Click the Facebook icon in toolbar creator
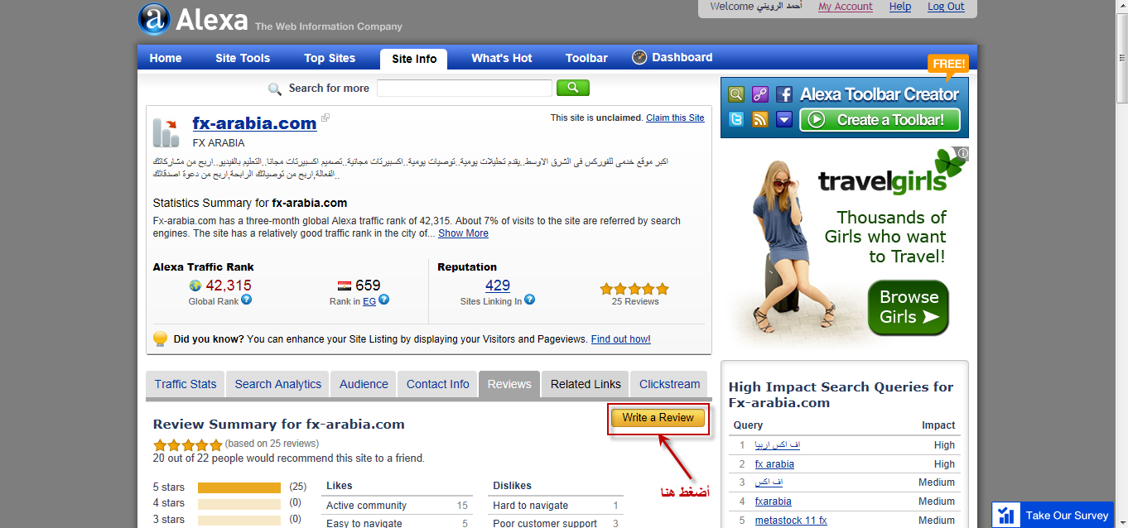The image size is (1128, 528). pos(784,94)
